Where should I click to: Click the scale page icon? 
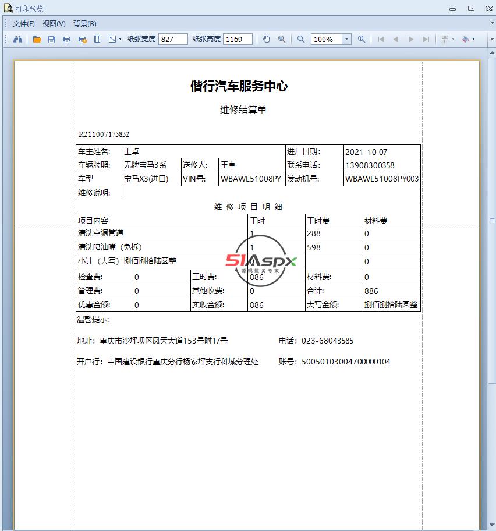[112, 39]
